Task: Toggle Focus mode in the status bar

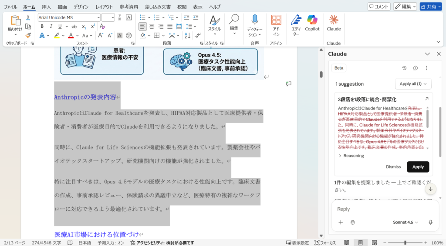Action: pos(325,243)
